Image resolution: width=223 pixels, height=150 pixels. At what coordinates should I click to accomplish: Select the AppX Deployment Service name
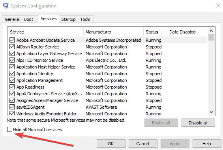point(49,94)
